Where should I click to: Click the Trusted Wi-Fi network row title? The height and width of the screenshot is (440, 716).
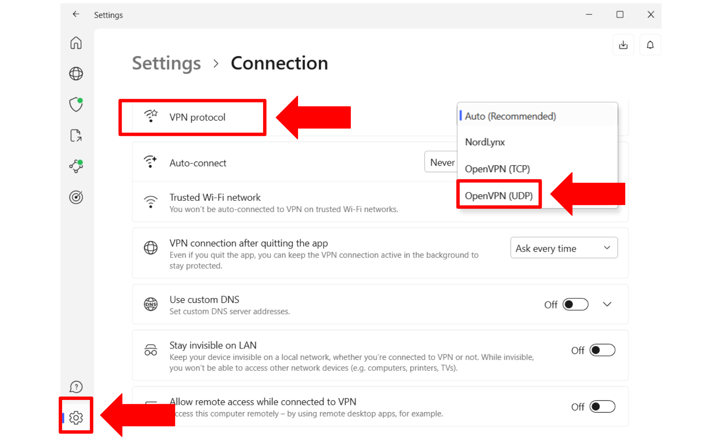215,197
